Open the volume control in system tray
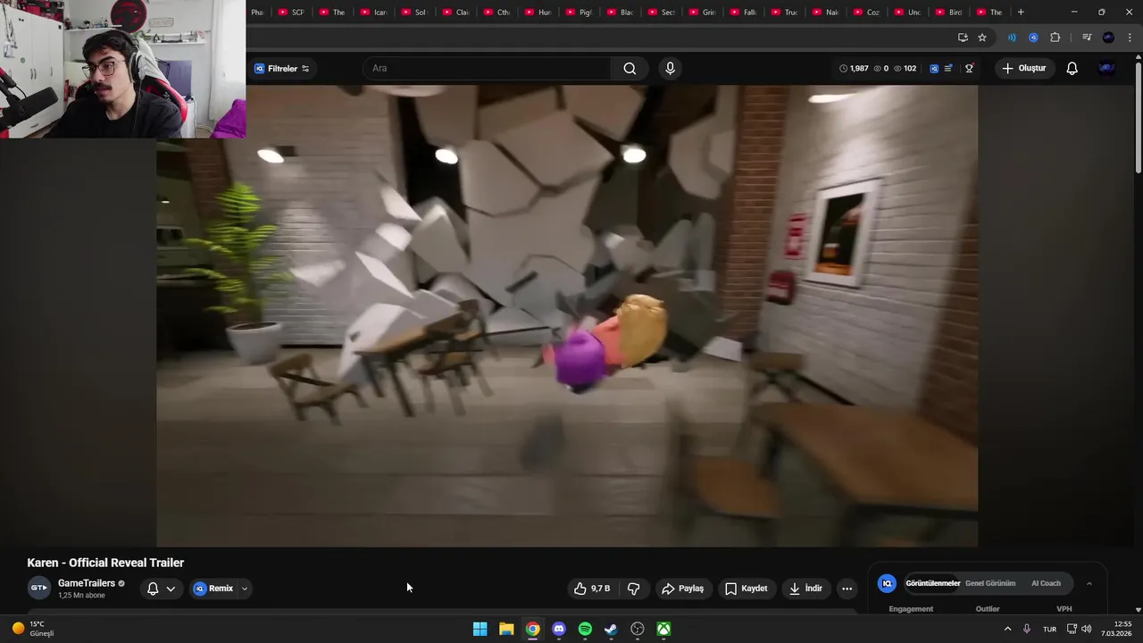 point(1086,629)
